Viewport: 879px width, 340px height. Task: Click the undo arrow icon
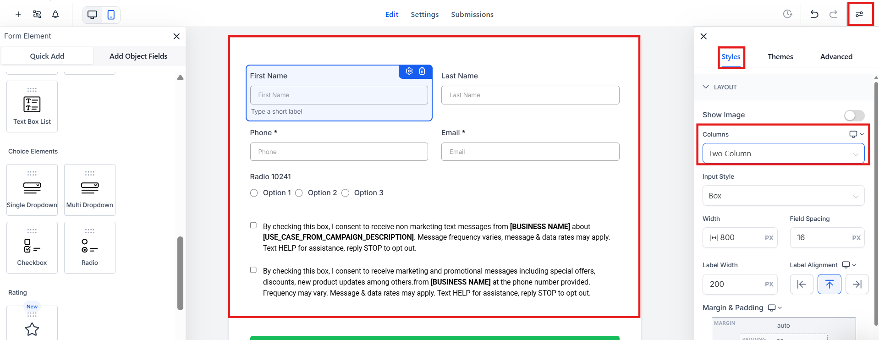(814, 14)
